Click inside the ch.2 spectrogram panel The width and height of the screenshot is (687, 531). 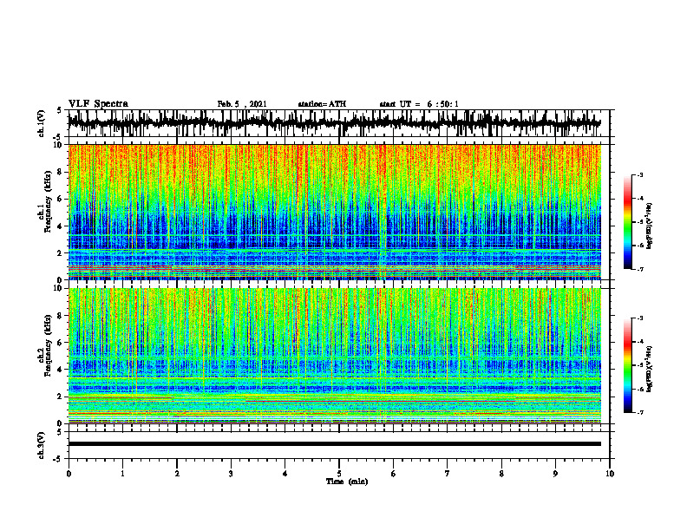point(335,356)
